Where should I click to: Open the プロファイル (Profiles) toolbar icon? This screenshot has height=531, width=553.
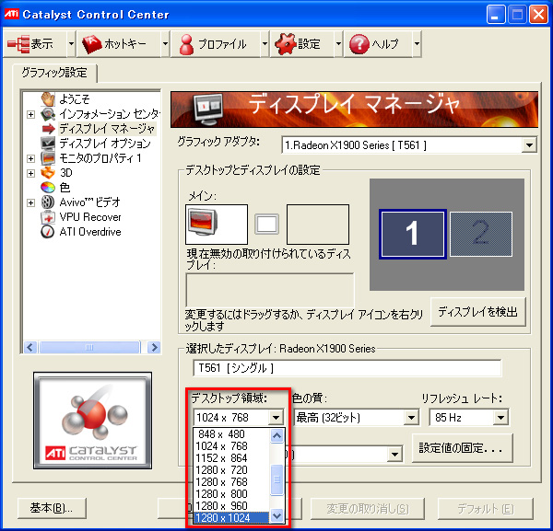click(x=186, y=44)
